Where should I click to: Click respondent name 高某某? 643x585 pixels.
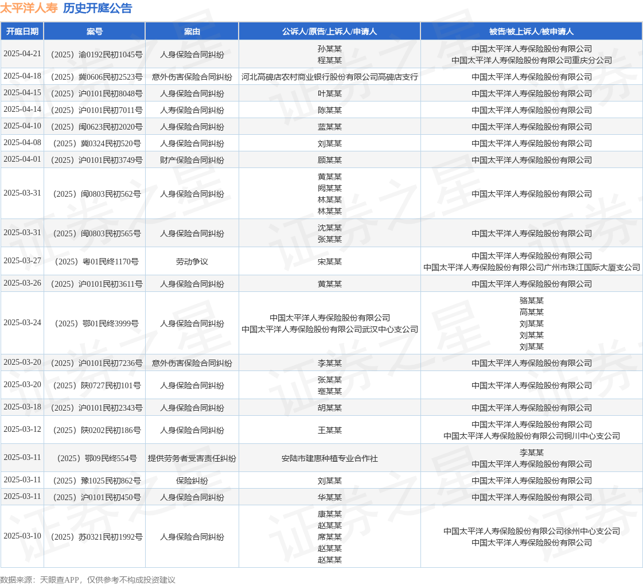click(532, 312)
